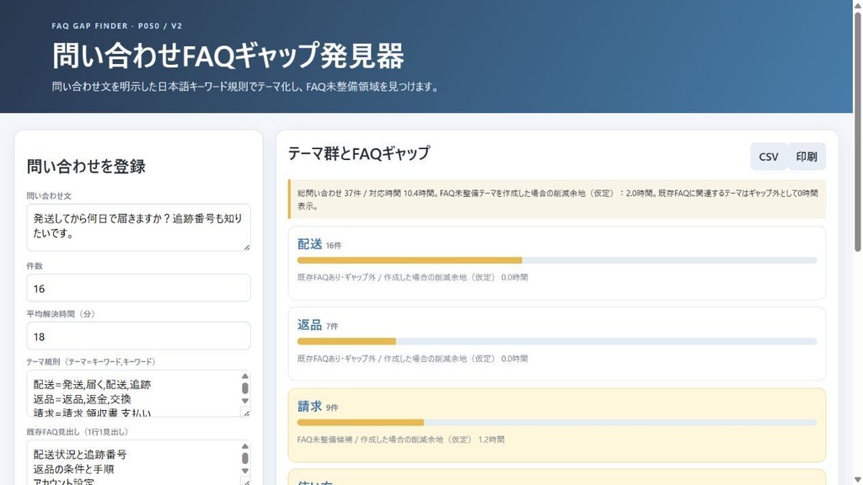Click the 16件 count next to 配送
The image size is (863, 485).
[x=334, y=246]
